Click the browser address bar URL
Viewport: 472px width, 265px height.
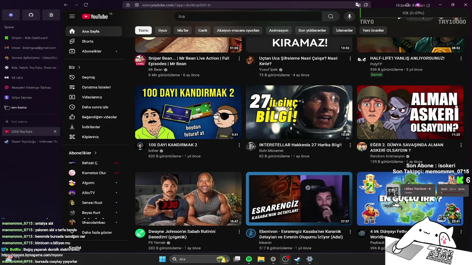pos(177,5)
